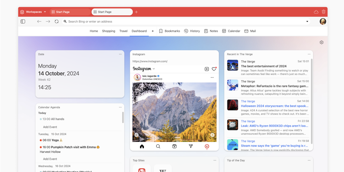
Task: Click the best entertainment article thumbnail
Action: pos(232,65)
